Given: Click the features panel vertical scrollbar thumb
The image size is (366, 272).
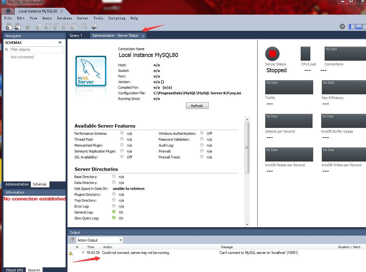Looking at the screenshot, I should (247, 147).
